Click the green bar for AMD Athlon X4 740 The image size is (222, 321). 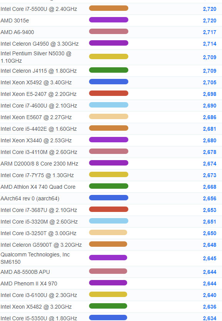pos(109,186)
